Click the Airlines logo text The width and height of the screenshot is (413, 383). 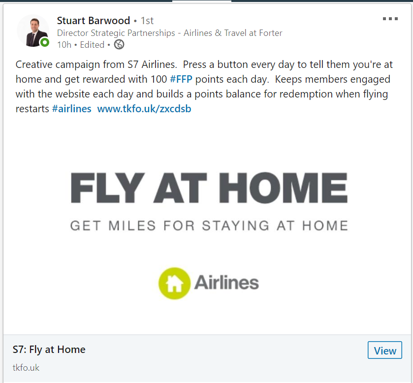click(226, 283)
